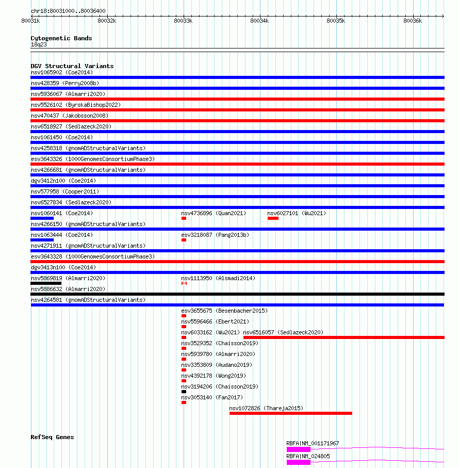Click the red esv3643326 full-width bar
The width and height of the screenshot is (459, 468).
(x=237, y=164)
